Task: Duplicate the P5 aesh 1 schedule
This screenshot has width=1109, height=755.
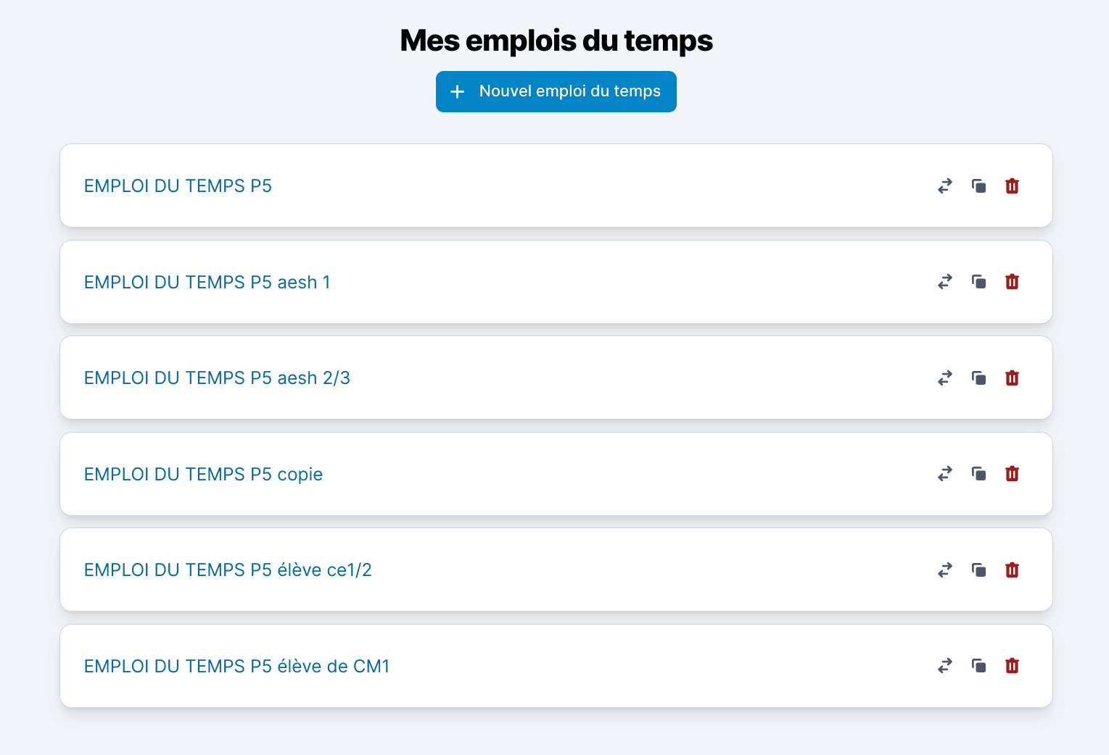Action: click(978, 282)
